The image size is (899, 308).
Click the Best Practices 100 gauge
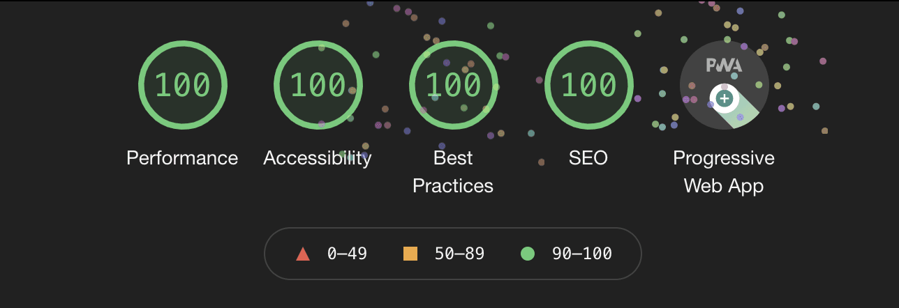453,85
